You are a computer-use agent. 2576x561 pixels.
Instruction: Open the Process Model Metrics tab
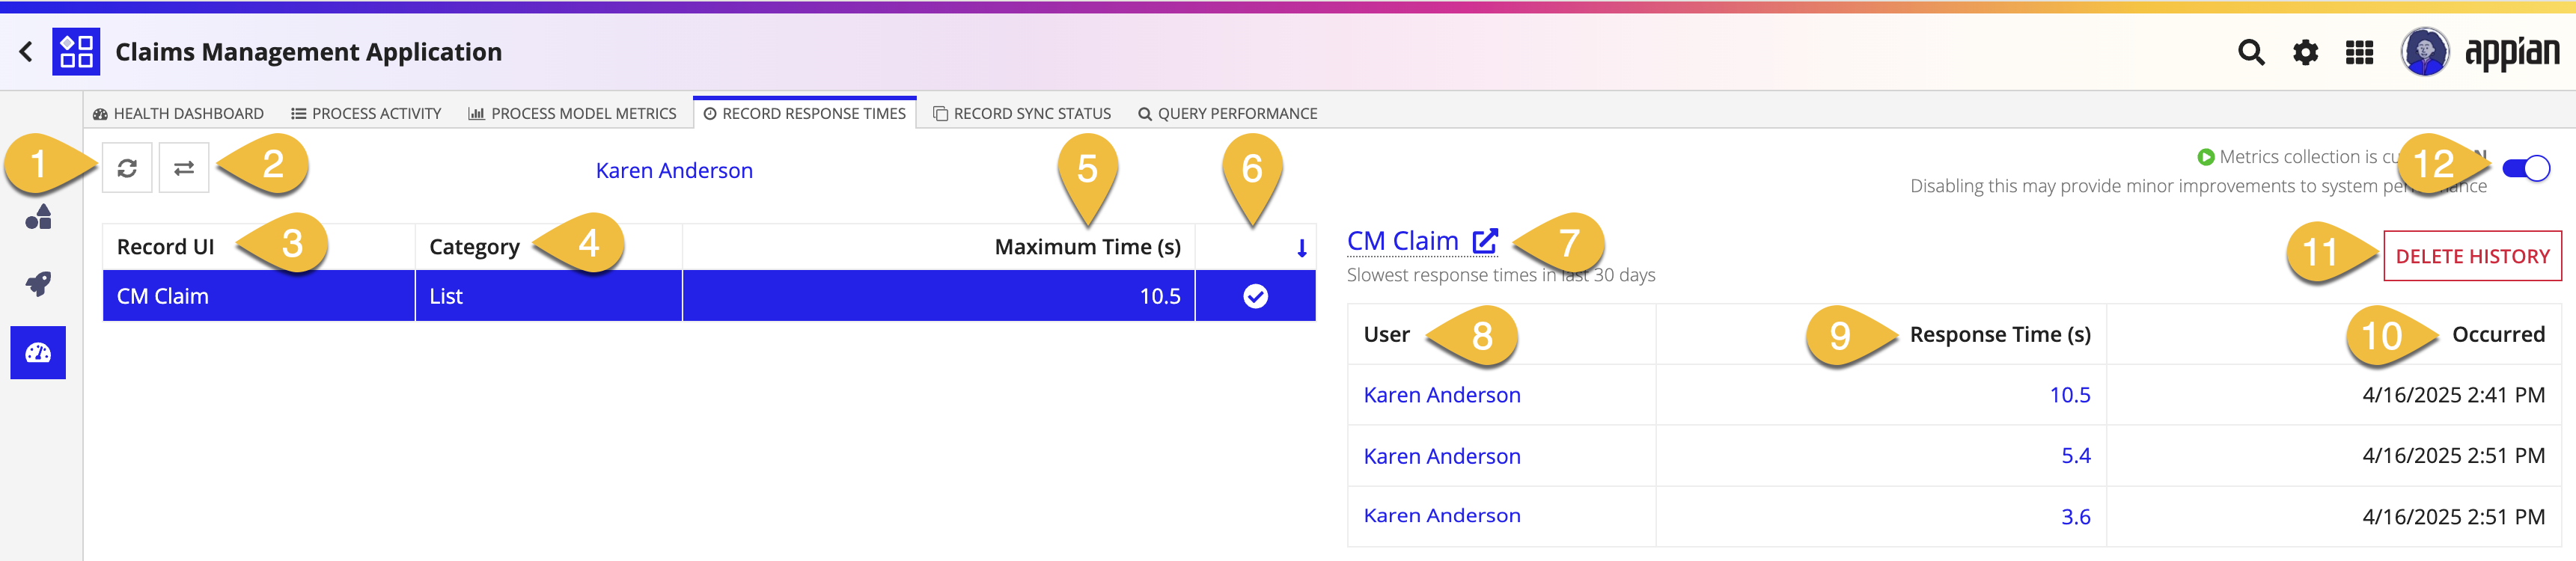pos(572,114)
